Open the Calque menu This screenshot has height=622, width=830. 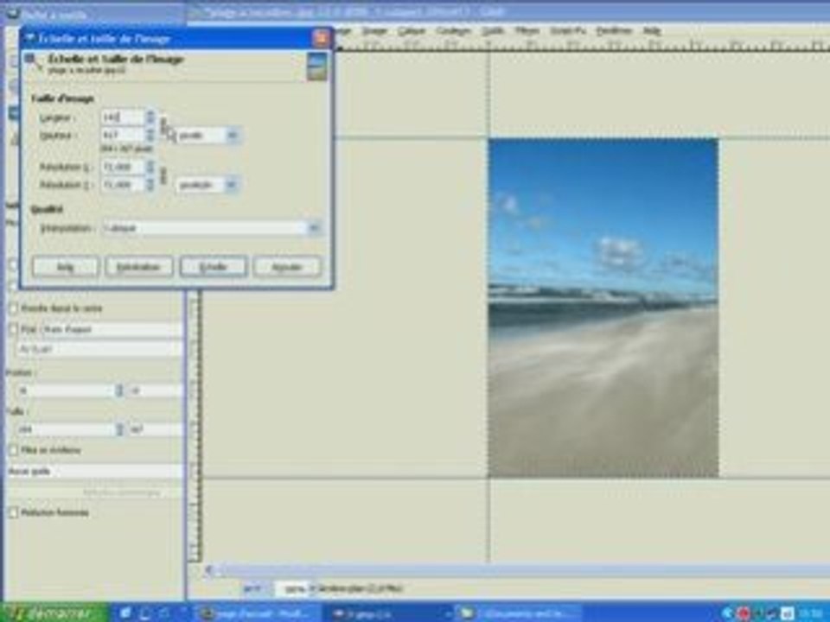412,31
